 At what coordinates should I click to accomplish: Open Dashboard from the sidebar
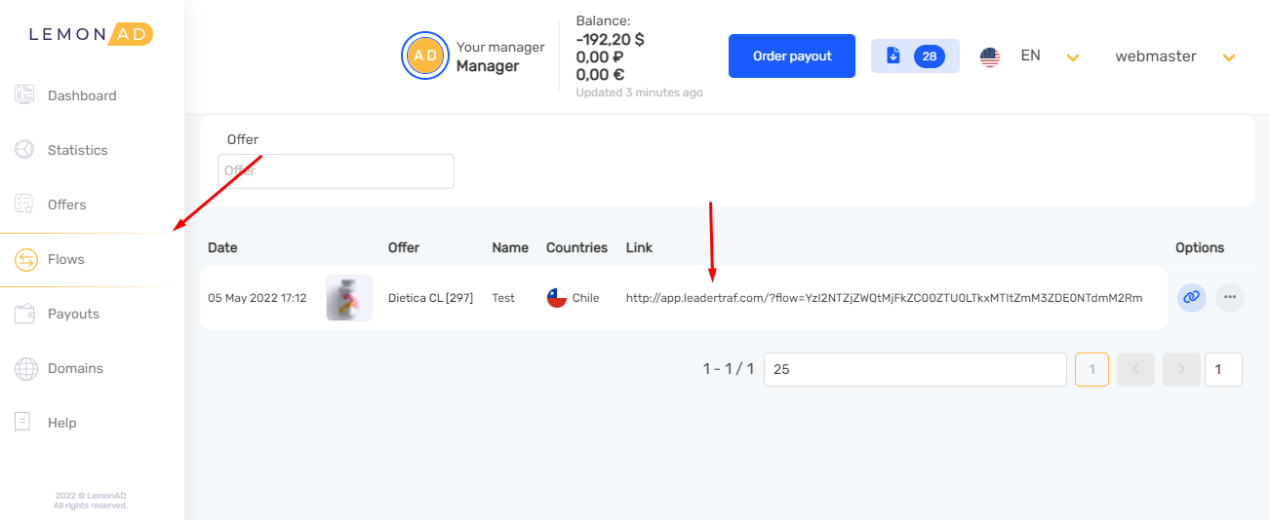(82, 95)
